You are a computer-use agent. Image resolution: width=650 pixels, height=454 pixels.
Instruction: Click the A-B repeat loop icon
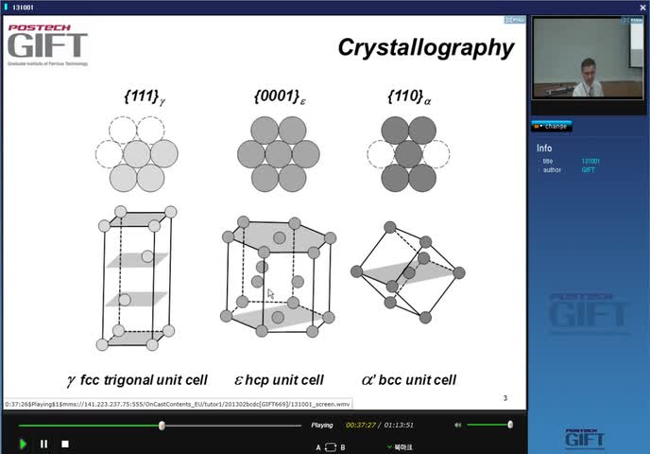331,447
